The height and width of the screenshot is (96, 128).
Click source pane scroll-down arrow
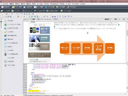tap(127, 92)
